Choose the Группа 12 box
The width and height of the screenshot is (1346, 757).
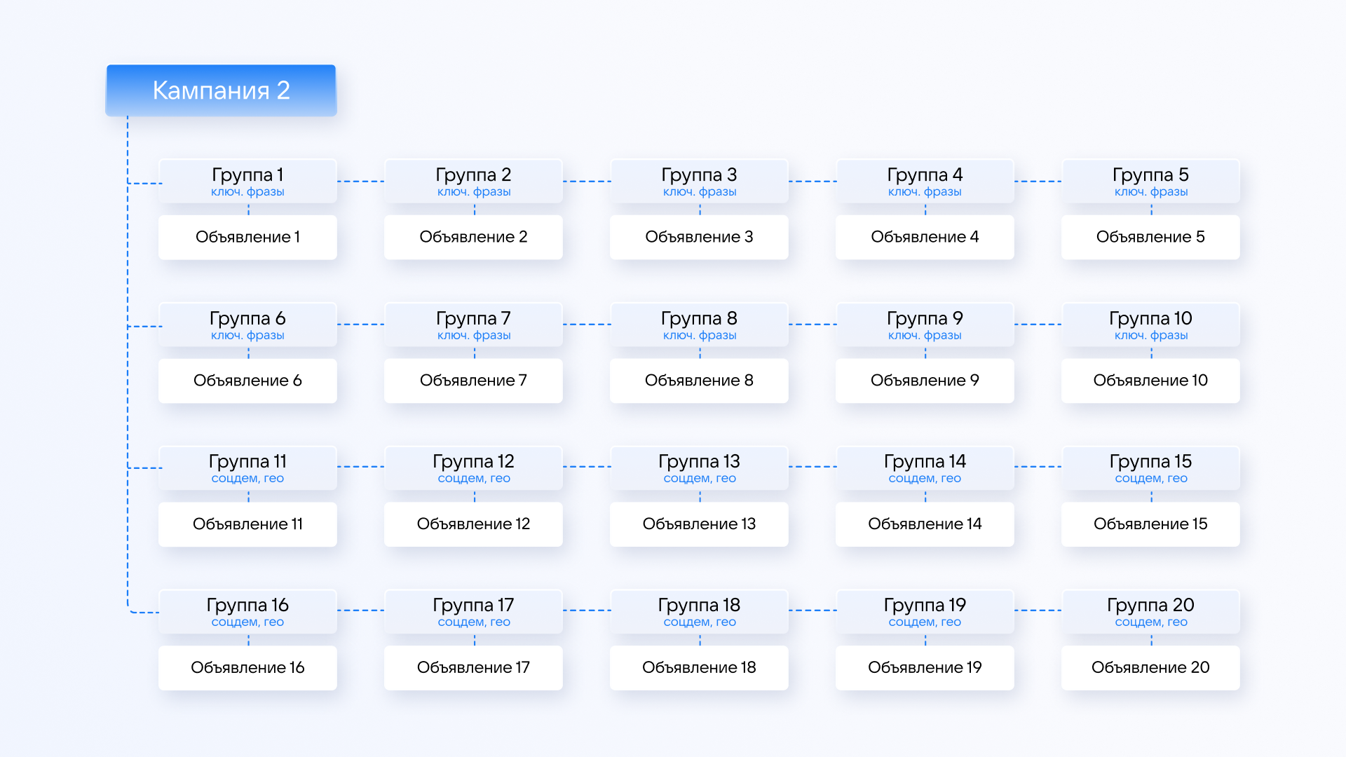coord(473,468)
